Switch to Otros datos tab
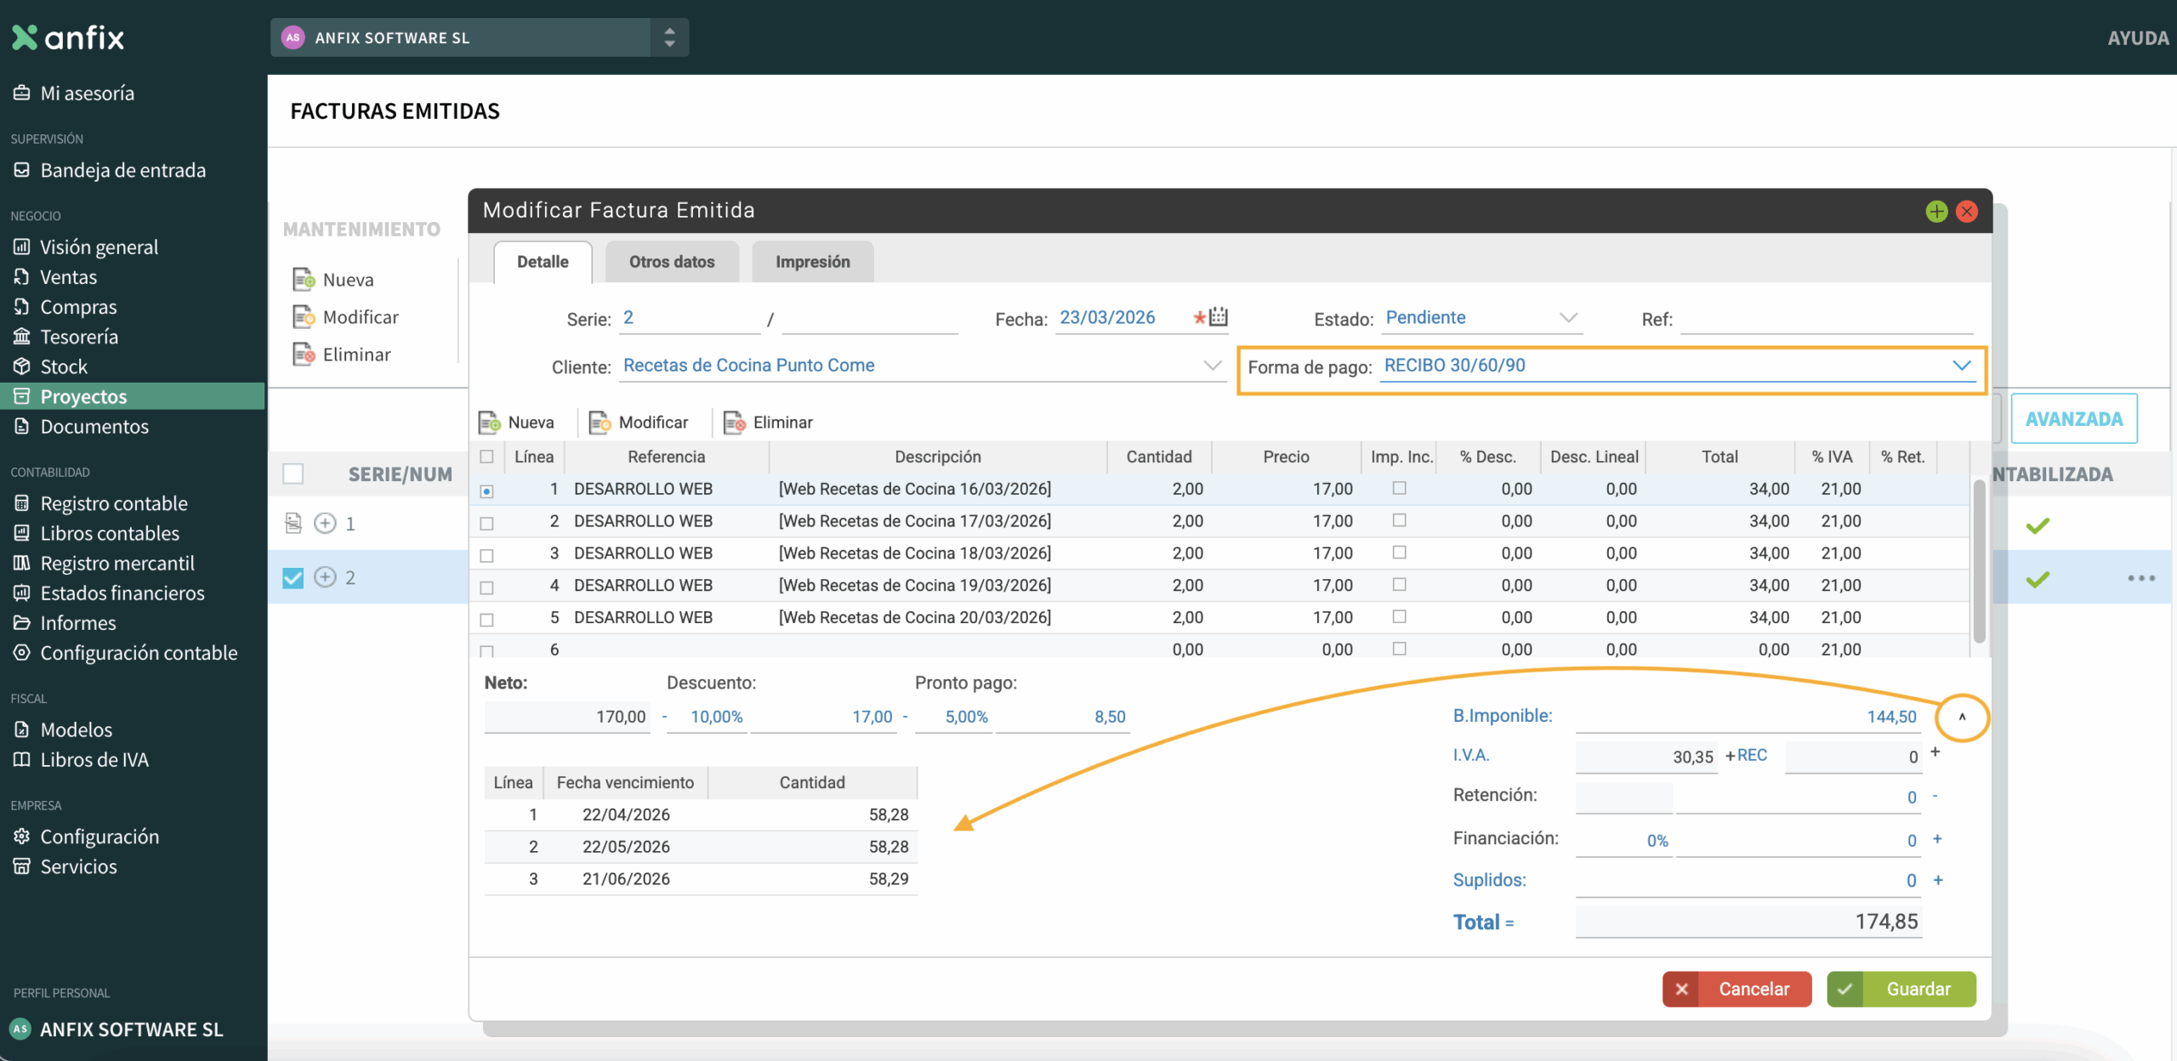2177x1061 pixels. [671, 262]
